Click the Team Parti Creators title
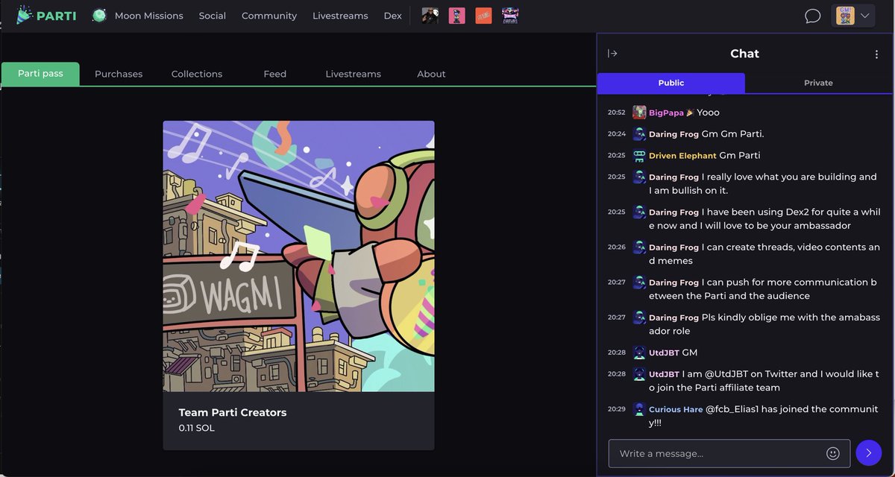 (233, 412)
